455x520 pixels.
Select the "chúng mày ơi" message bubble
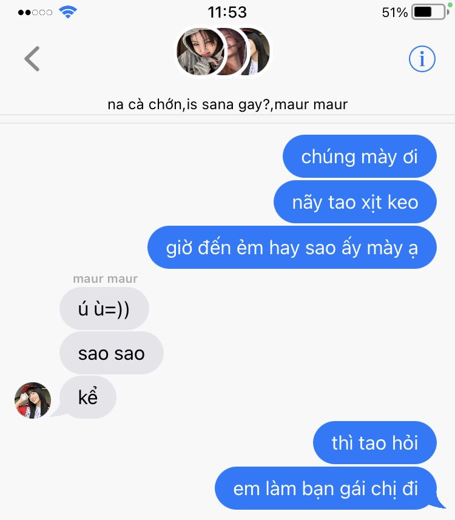click(360, 156)
